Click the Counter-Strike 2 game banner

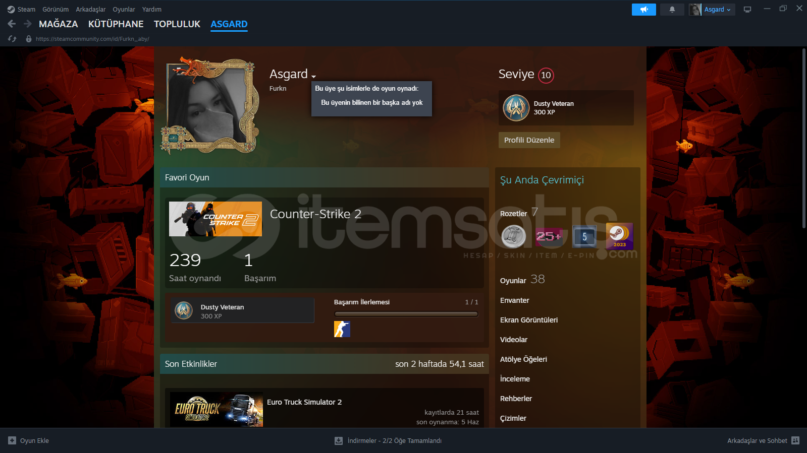[x=216, y=219]
